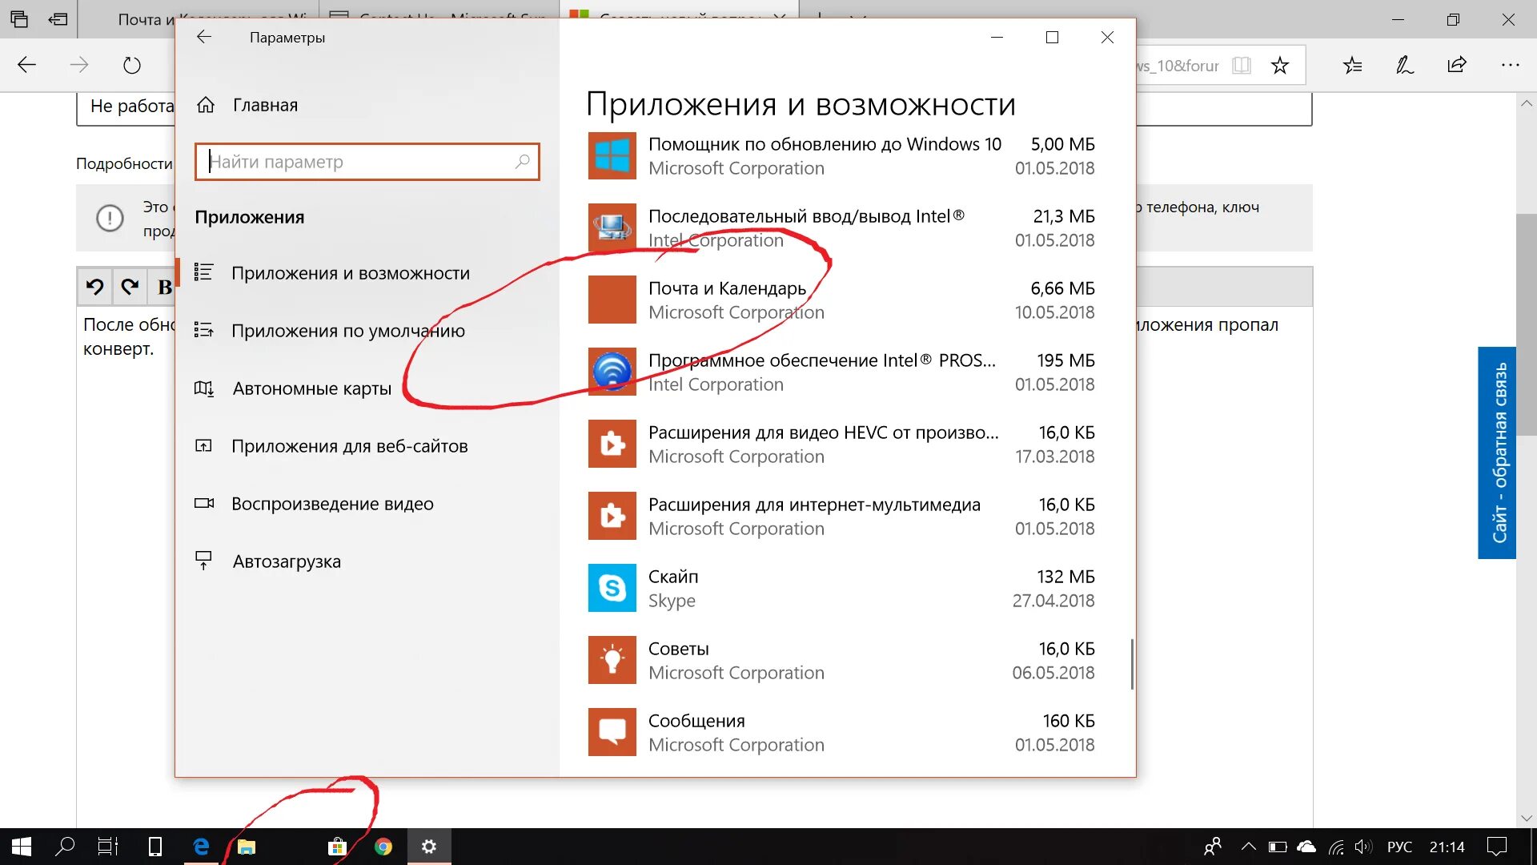Click Расширения для интернет-мультимедиа entry text
Image resolution: width=1537 pixels, height=865 pixels.
(x=814, y=505)
